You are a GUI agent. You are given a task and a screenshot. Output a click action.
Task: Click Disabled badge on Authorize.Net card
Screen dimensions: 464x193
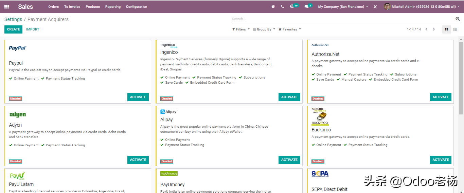coord(318,99)
